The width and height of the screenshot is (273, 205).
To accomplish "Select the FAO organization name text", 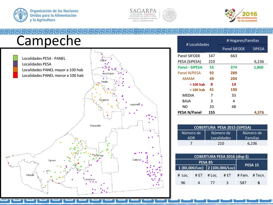I will [54, 15].
